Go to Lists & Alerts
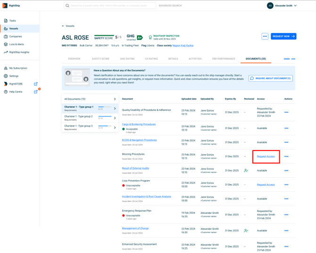 click(x=17, y=44)
